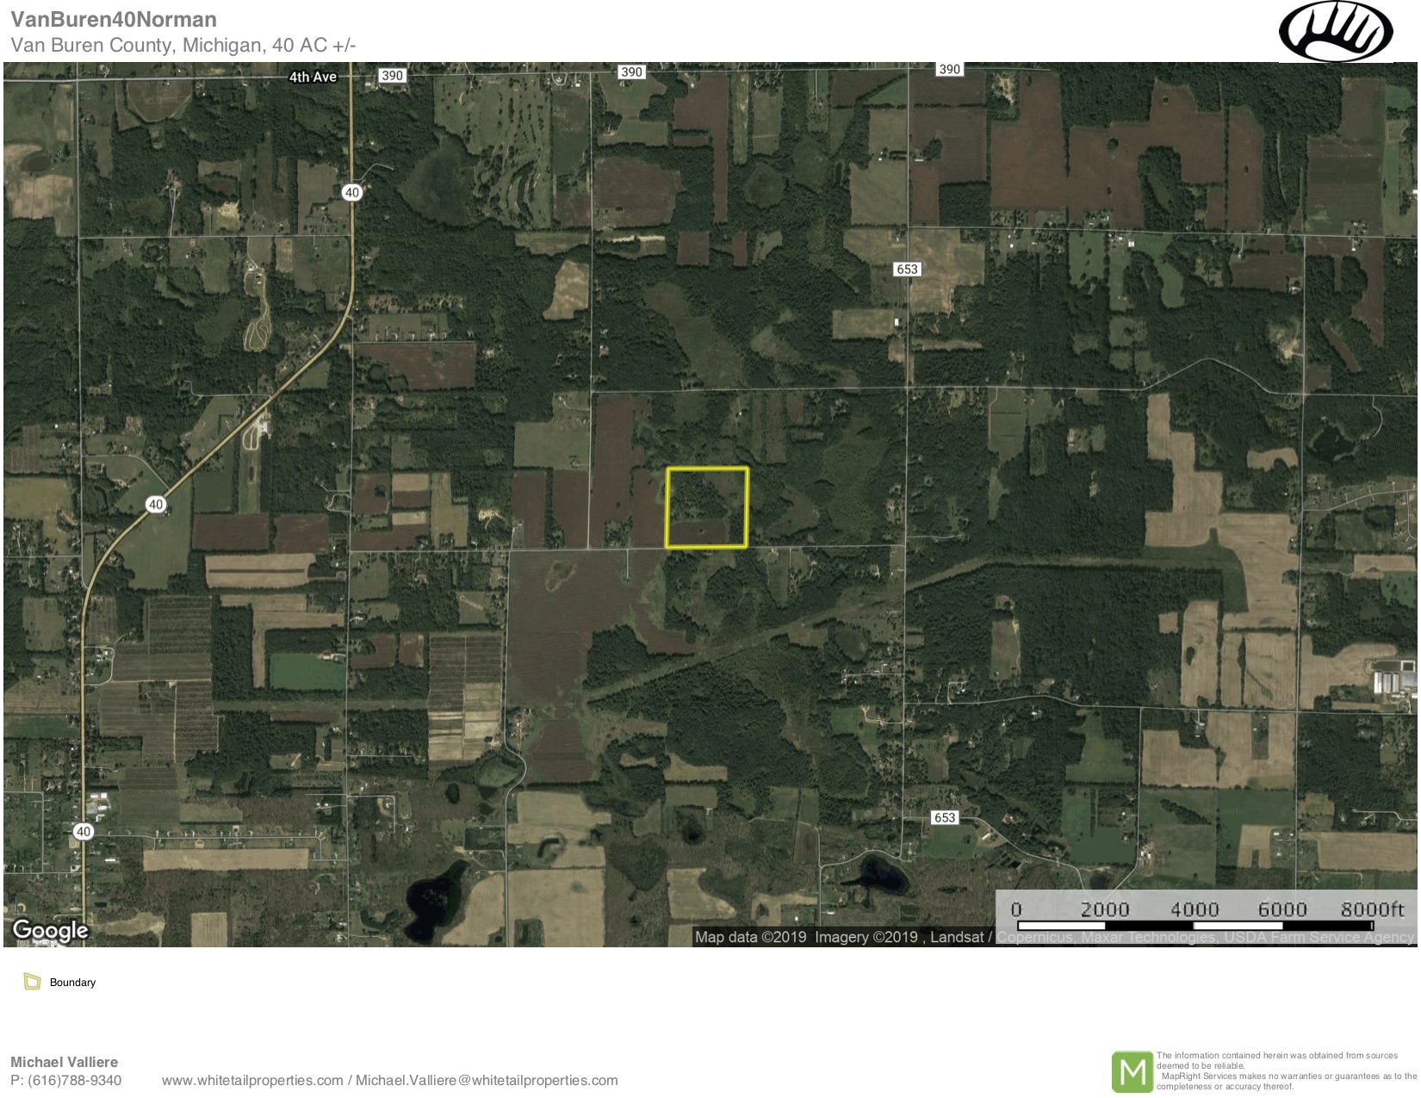
Task: Click the Google logo on the map
Action: pos(50,930)
